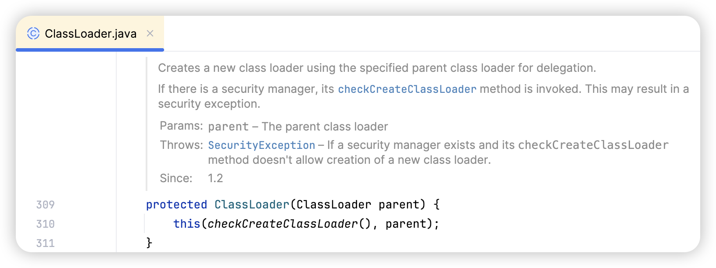Click the parent parameter in the constructor signature
Viewport: 716px width, 268px height.
tap(398, 205)
